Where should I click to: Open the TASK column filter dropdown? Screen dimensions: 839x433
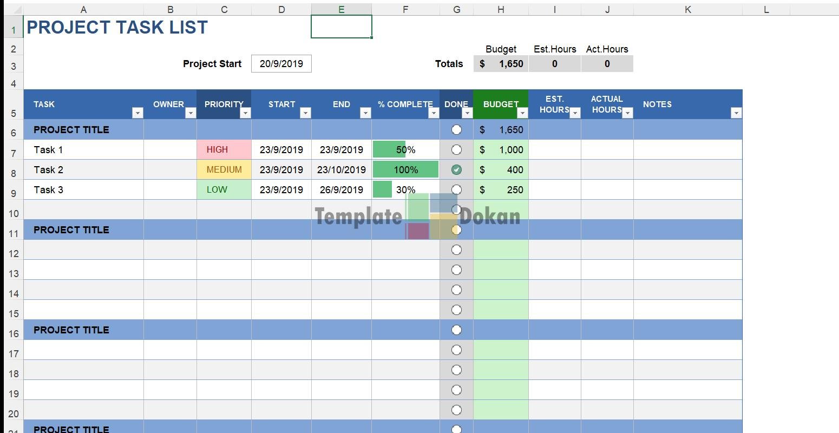coord(137,113)
